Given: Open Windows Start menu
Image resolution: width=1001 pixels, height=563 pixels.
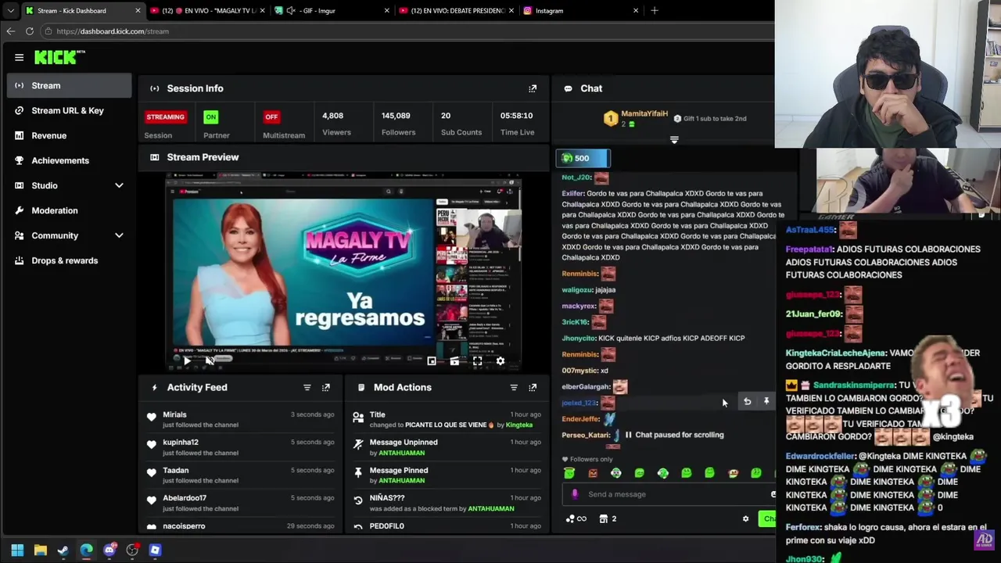Looking at the screenshot, I should [x=17, y=550].
